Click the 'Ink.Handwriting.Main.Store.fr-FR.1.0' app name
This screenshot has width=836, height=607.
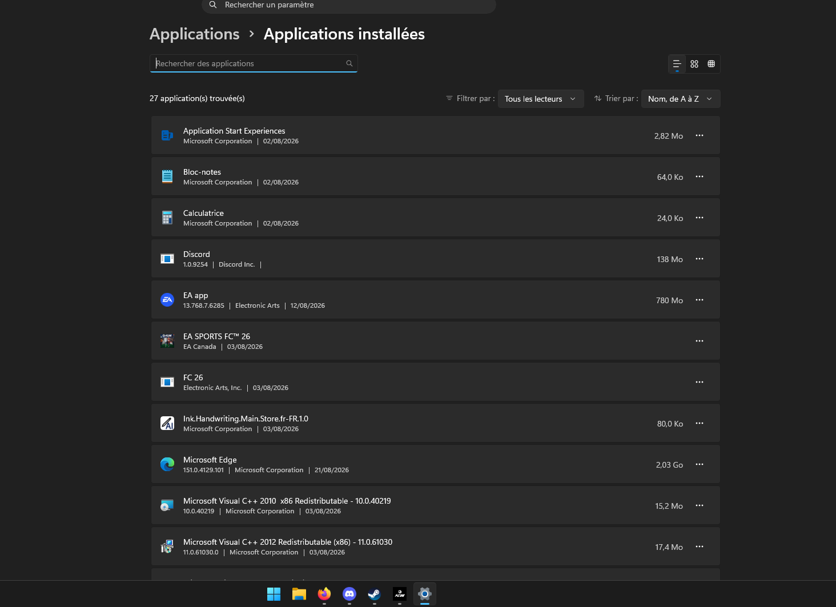(x=246, y=419)
